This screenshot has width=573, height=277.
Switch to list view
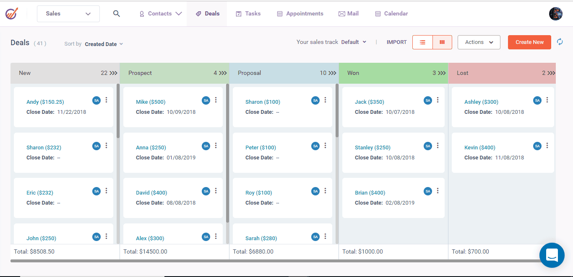click(x=422, y=42)
